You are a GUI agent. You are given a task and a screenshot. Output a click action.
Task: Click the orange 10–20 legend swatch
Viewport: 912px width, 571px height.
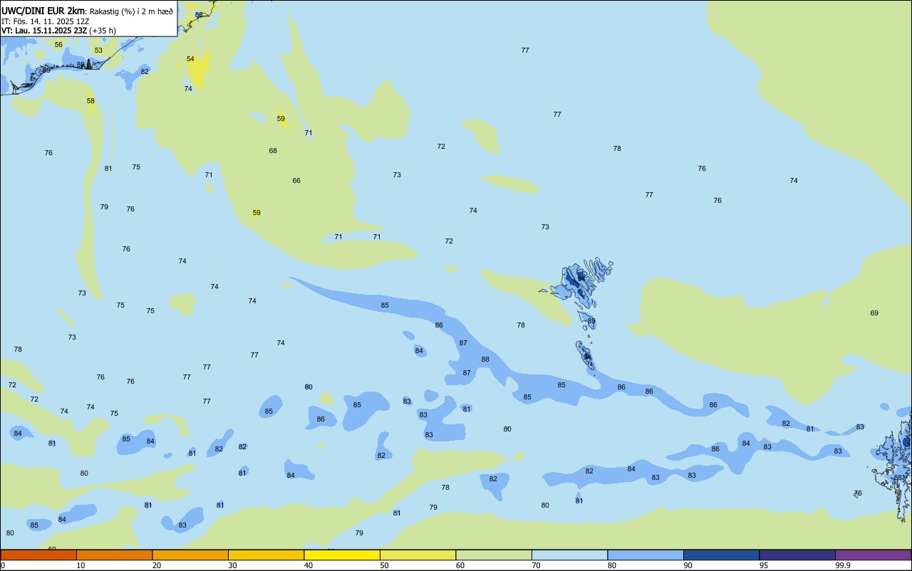click(114, 555)
